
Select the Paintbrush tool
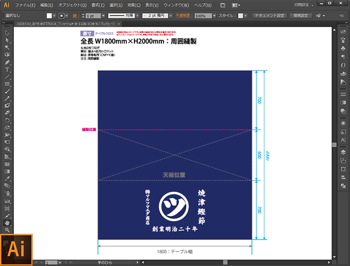pyautogui.click(x=7, y=91)
